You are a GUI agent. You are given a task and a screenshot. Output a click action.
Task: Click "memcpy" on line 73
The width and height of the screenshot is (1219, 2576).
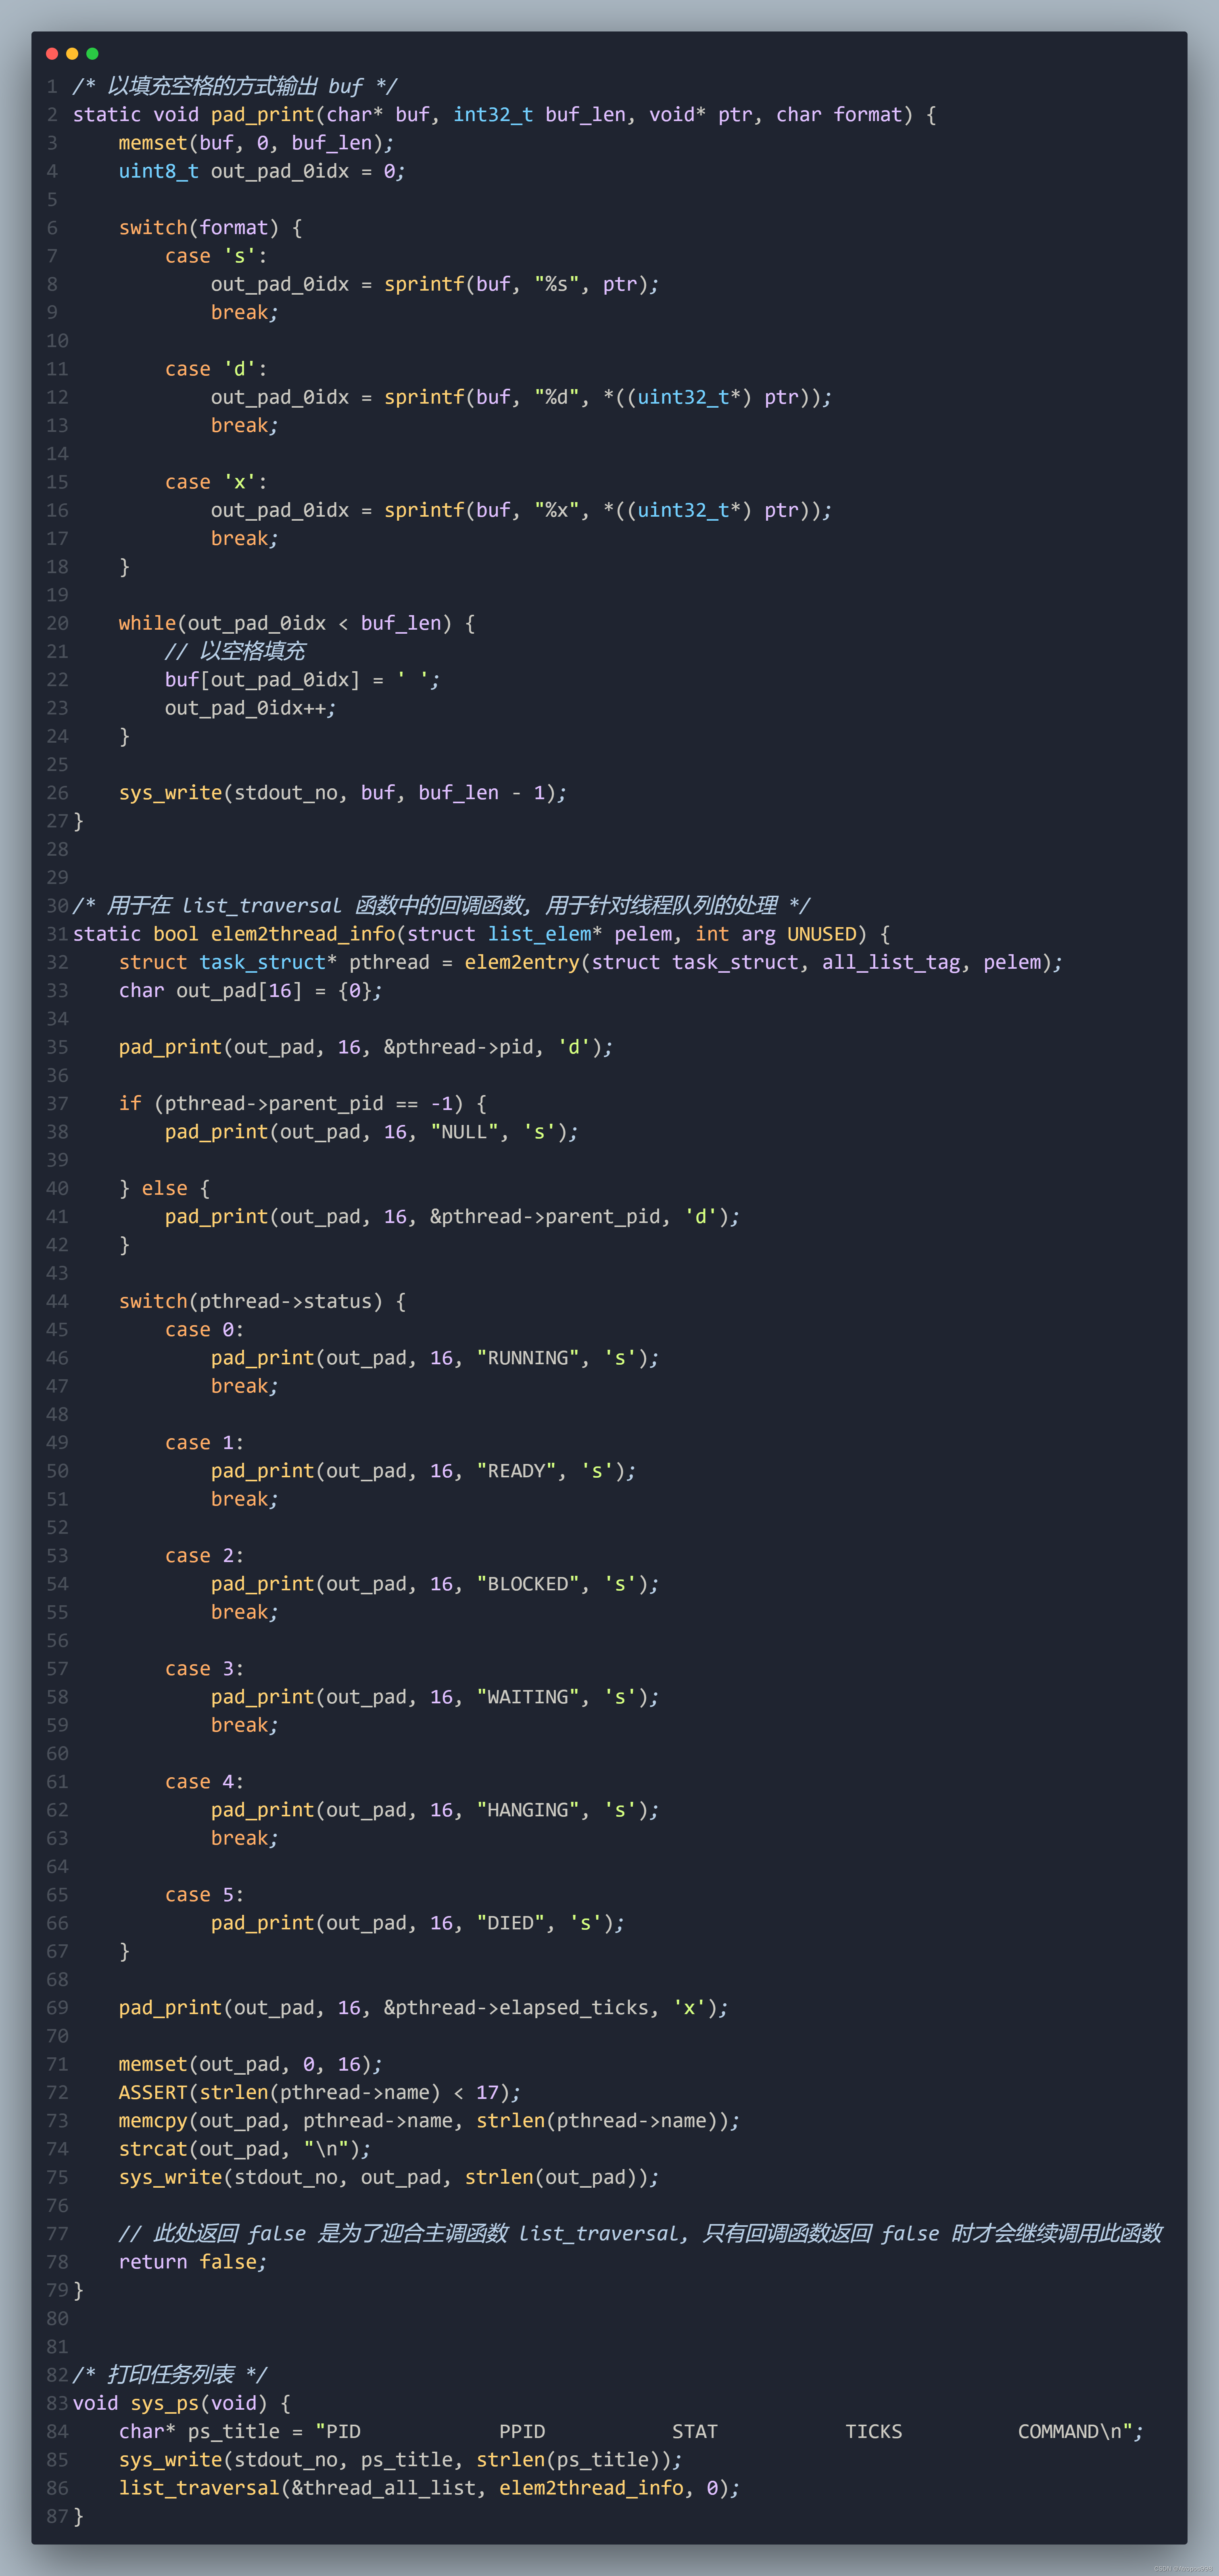pos(153,2121)
